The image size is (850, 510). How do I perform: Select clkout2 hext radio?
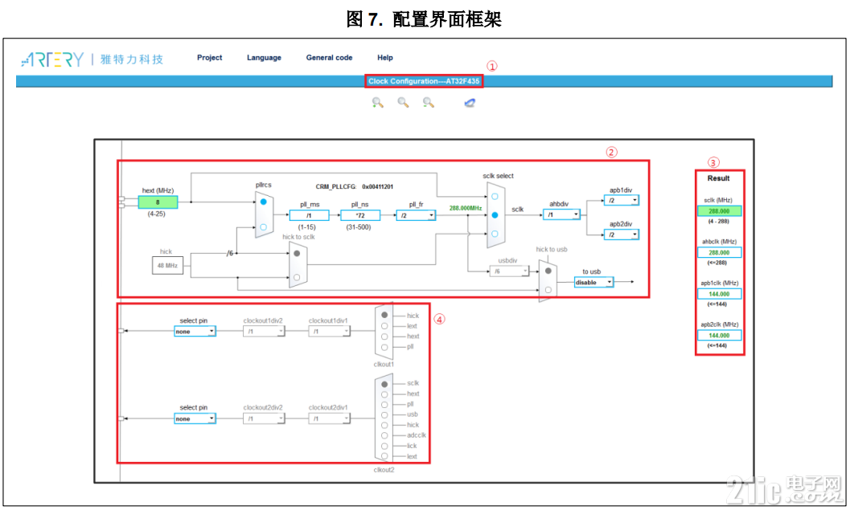[x=384, y=394]
